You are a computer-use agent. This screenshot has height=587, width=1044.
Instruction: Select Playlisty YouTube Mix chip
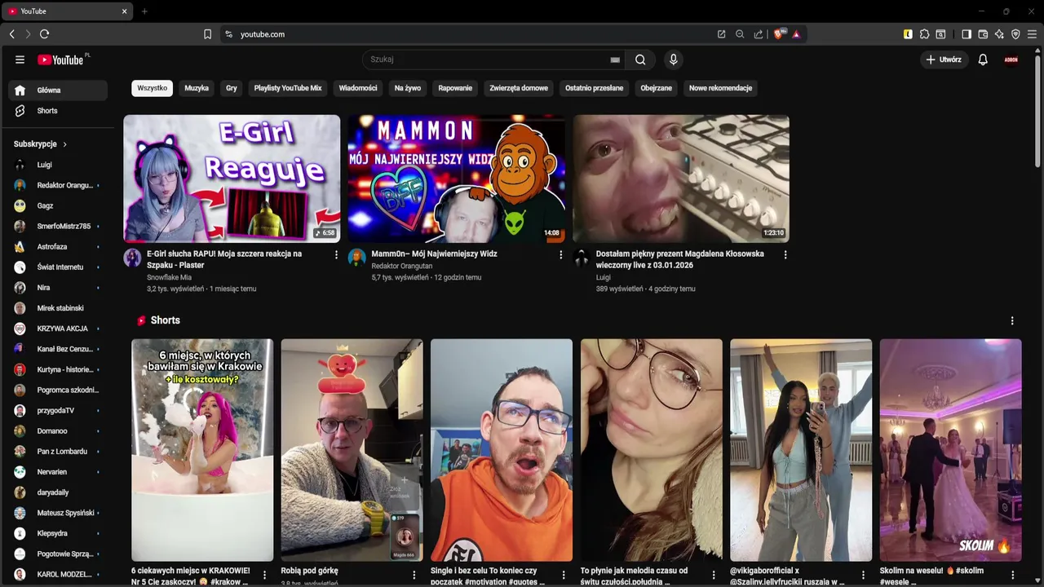pos(288,88)
